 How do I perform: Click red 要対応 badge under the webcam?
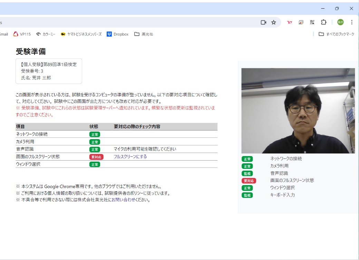click(249, 181)
